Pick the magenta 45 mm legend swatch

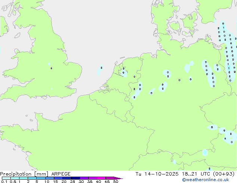(110, 178)
